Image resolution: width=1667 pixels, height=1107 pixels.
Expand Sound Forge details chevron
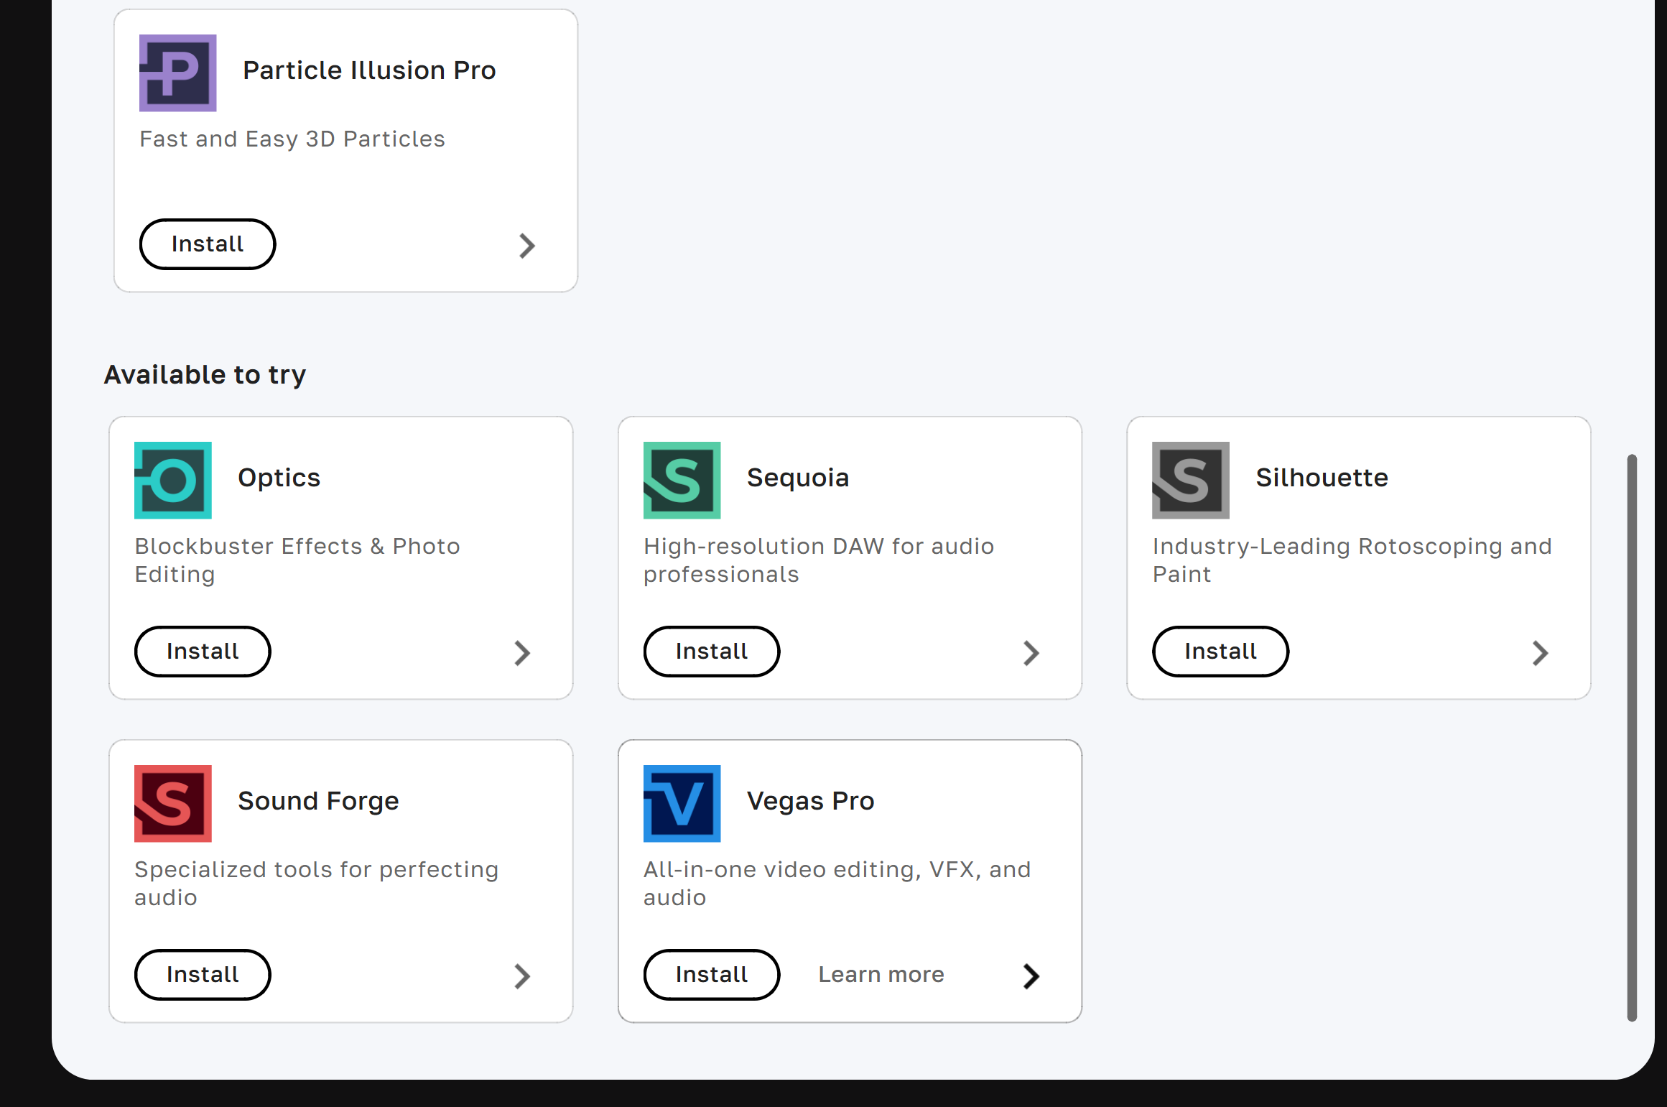click(522, 976)
